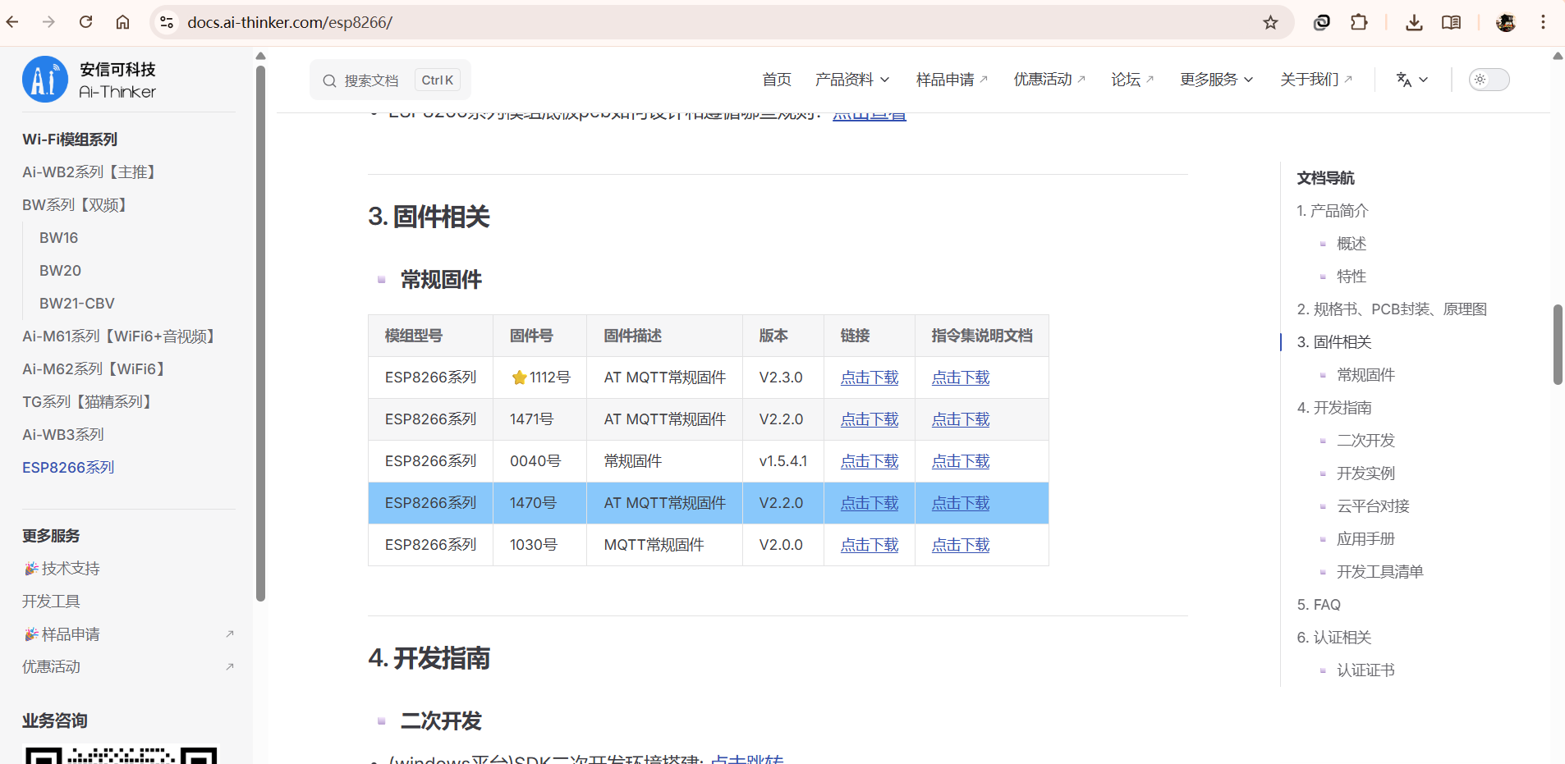The height and width of the screenshot is (764, 1565).
Task: Open BW20 sidebar page
Action: [60, 271]
